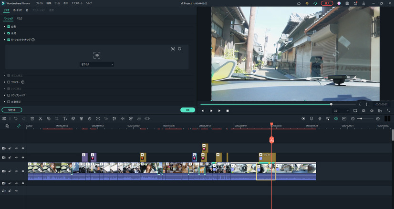Click the motion tracking toolbar icon

(98, 119)
